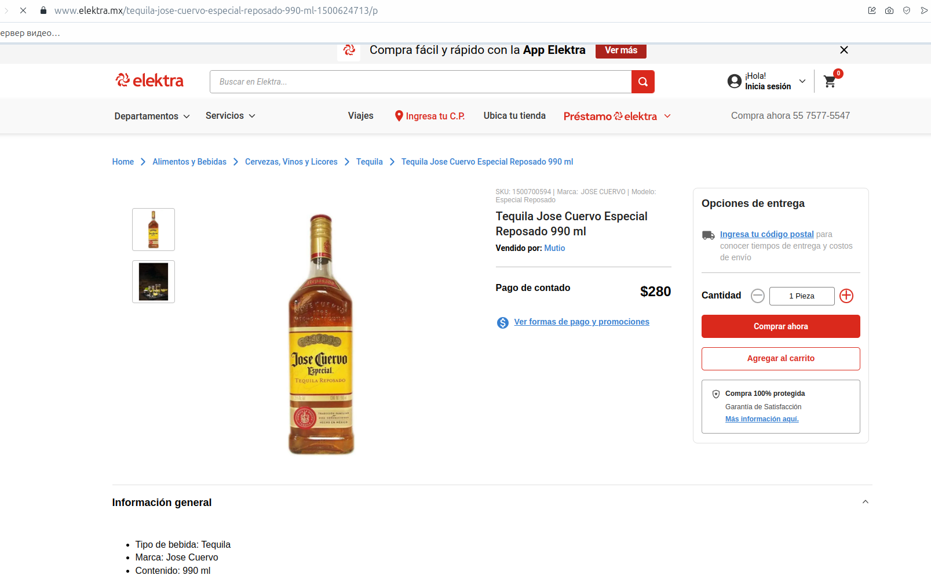
Task: Click the Opciones de entrega heading
Action: (x=753, y=203)
